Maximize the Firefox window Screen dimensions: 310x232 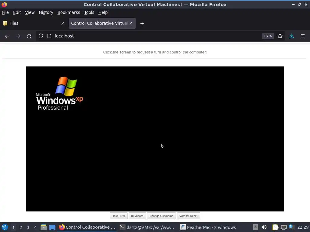coord(300,4)
